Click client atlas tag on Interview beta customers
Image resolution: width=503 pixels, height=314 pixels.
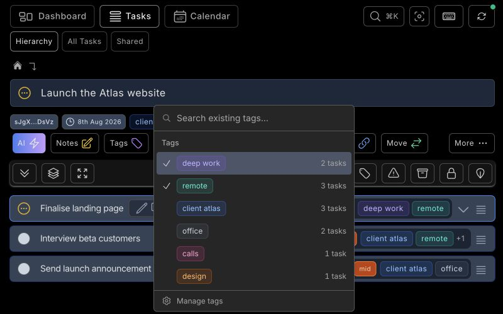click(x=387, y=239)
